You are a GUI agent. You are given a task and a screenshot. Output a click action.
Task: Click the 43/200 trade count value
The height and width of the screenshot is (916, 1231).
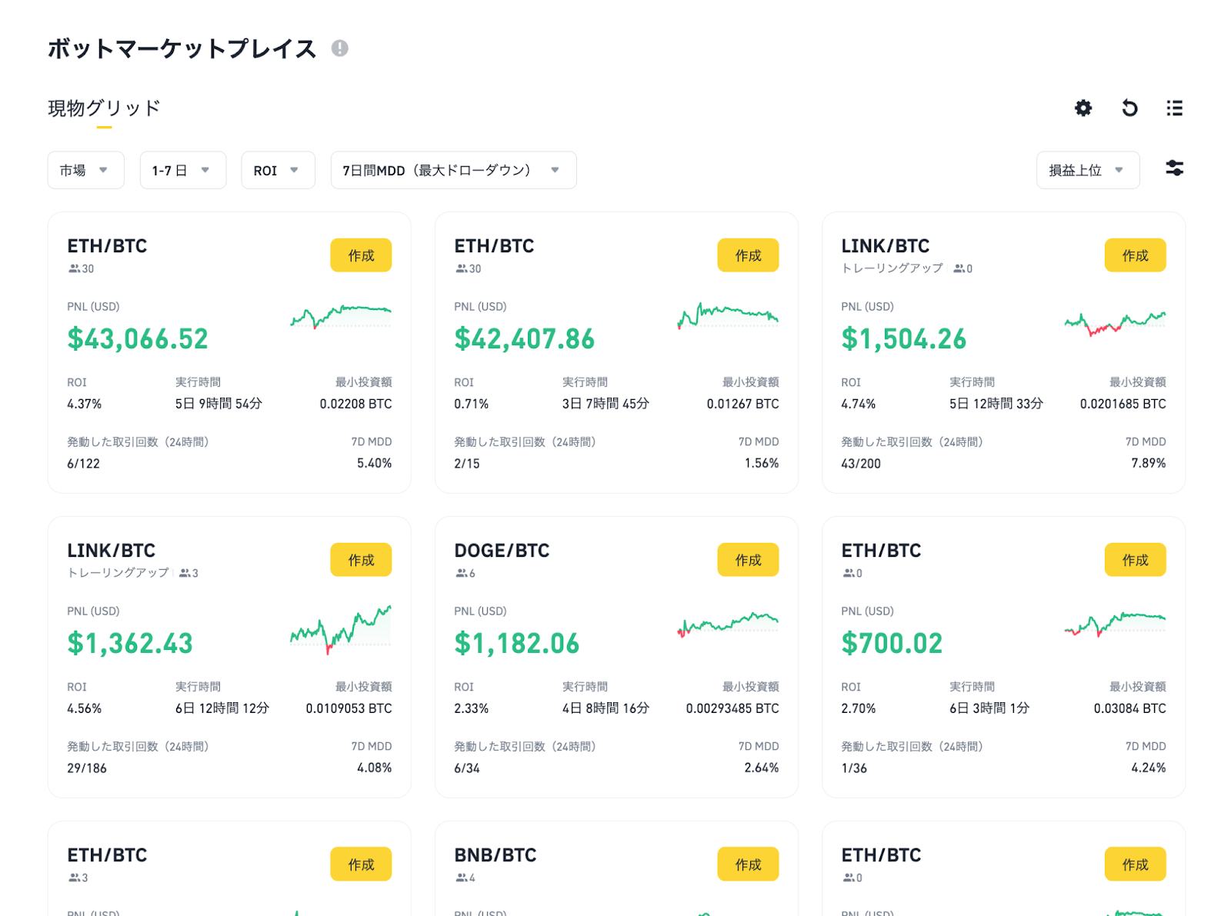click(x=861, y=464)
